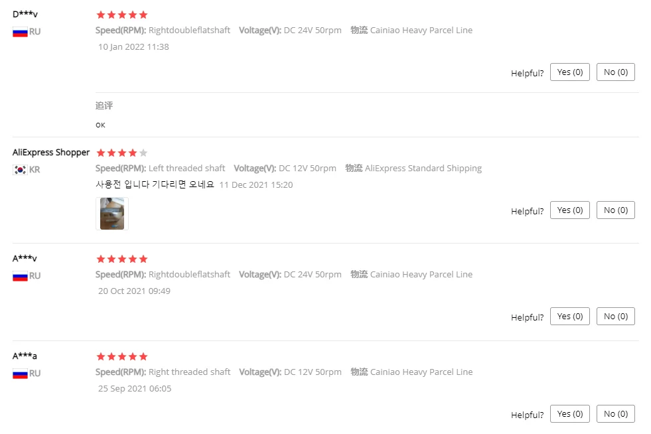The height and width of the screenshot is (434, 651).
Task: Vote No on A***v's review
Action: point(616,317)
